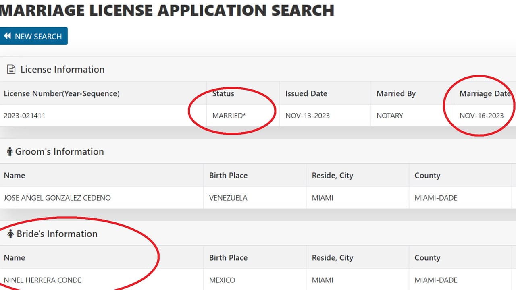The image size is (516, 290).
Task: Click the rewind arrows icon in NEW SEARCH
Action: tap(7, 36)
